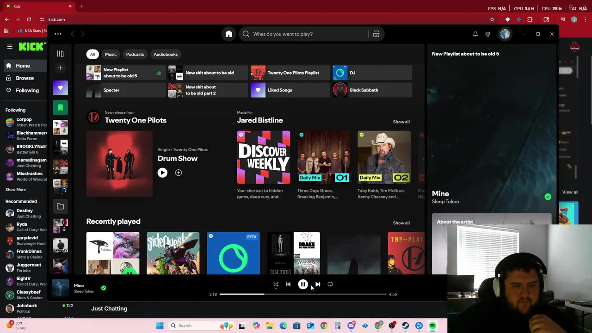The width and height of the screenshot is (592, 333).
Task: Open Kick hamburger menu
Action: (x=10, y=47)
